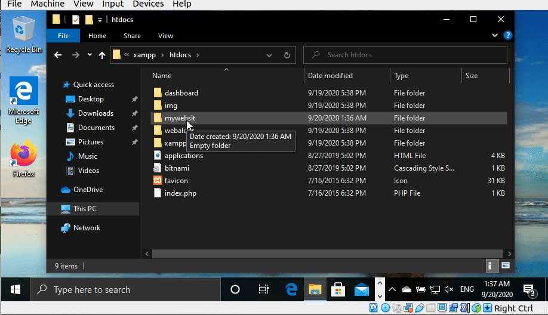The height and width of the screenshot is (315, 548).
Task: Expand the chevron after htdocs in breadcrumb
Action: pyautogui.click(x=198, y=55)
